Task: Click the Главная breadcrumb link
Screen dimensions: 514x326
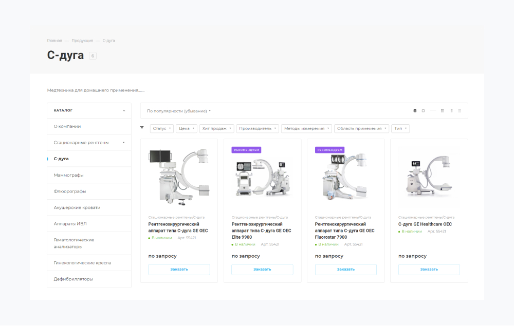Action: coord(54,41)
